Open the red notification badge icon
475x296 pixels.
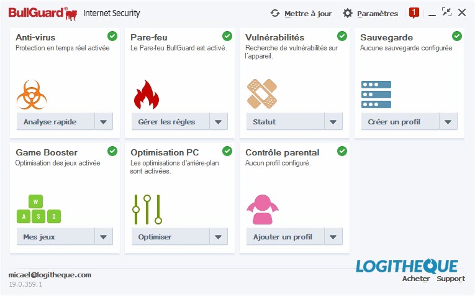[414, 12]
